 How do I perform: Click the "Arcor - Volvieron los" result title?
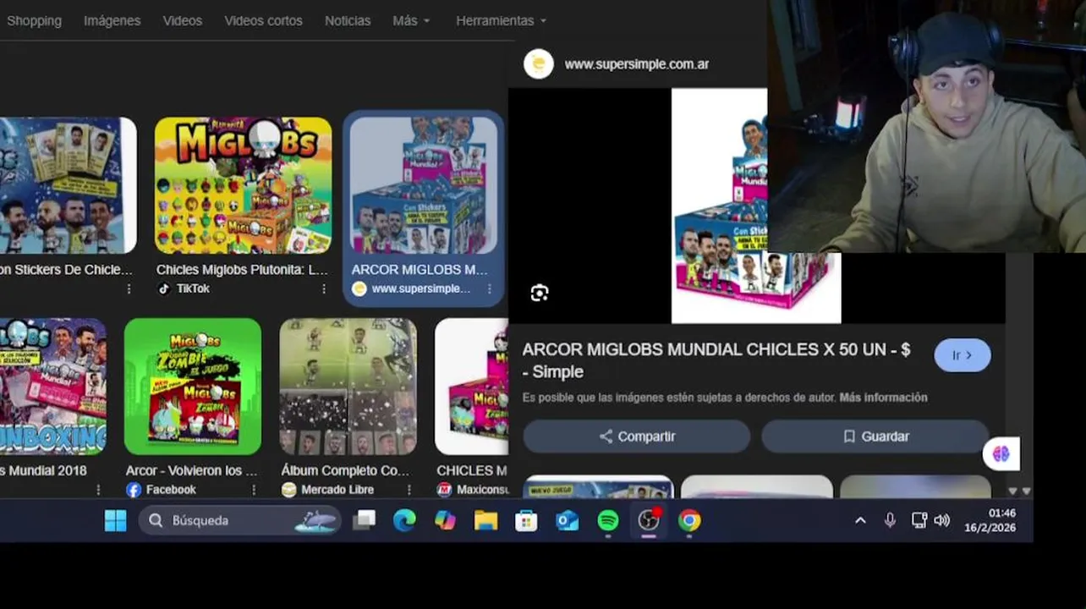click(192, 470)
